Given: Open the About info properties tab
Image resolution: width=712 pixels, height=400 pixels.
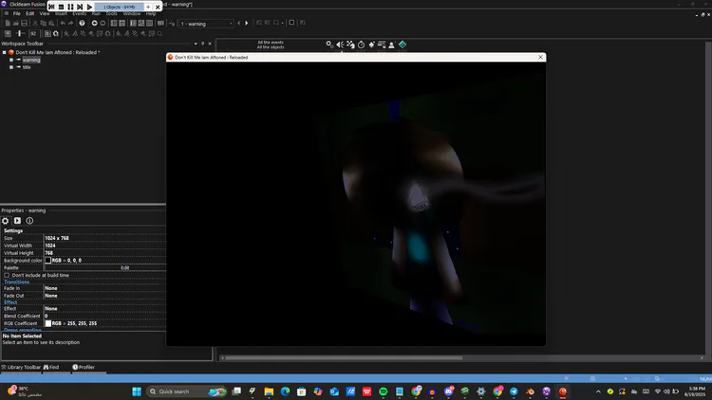Looking at the screenshot, I should (x=29, y=221).
